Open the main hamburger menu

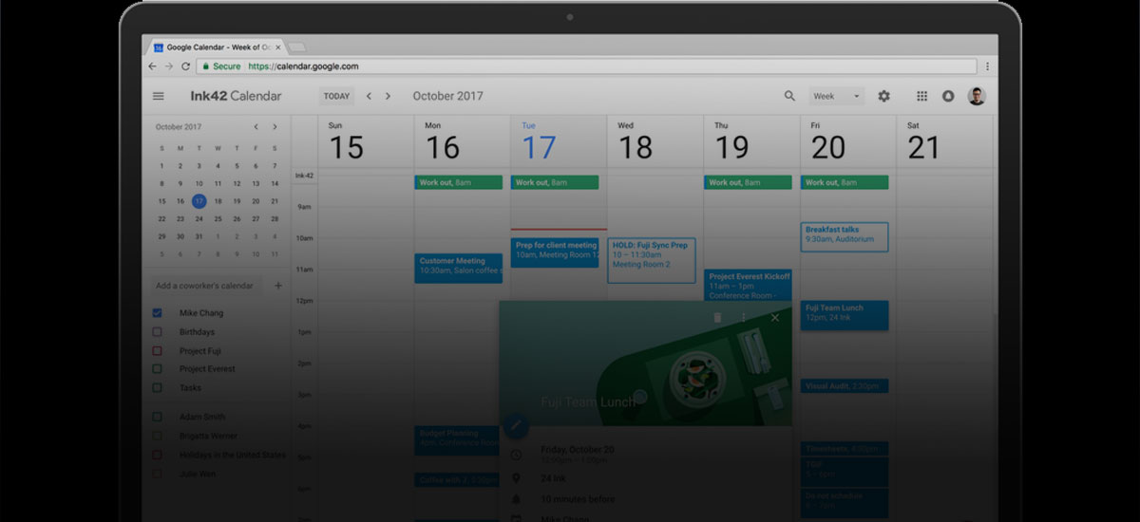[x=159, y=96]
